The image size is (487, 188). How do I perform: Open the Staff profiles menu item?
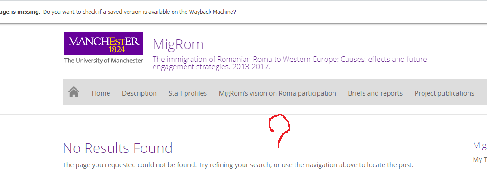click(187, 93)
